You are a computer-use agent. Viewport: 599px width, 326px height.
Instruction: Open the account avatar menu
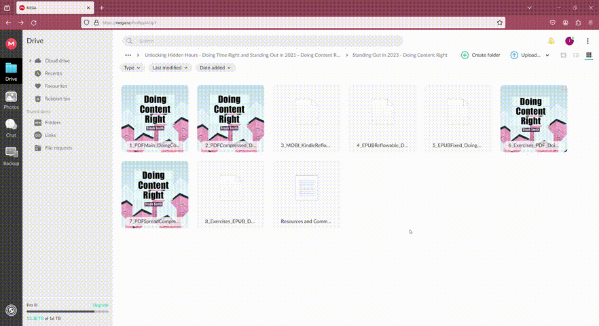coord(569,41)
